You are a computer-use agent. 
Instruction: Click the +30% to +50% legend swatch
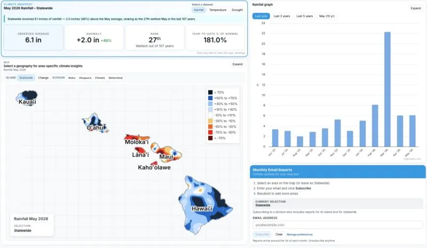(210, 103)
